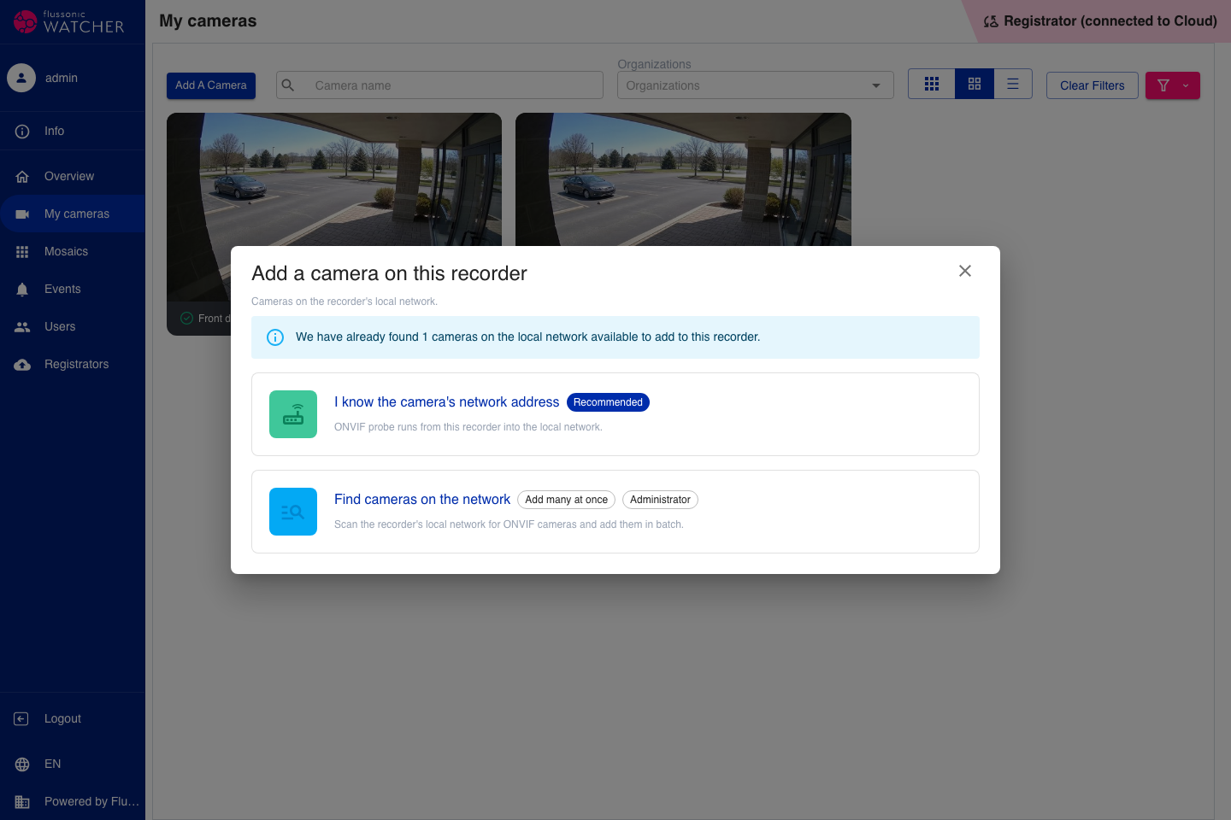
Task: Choose 'I know the camera's network address' option
Action: click(615, 414)
